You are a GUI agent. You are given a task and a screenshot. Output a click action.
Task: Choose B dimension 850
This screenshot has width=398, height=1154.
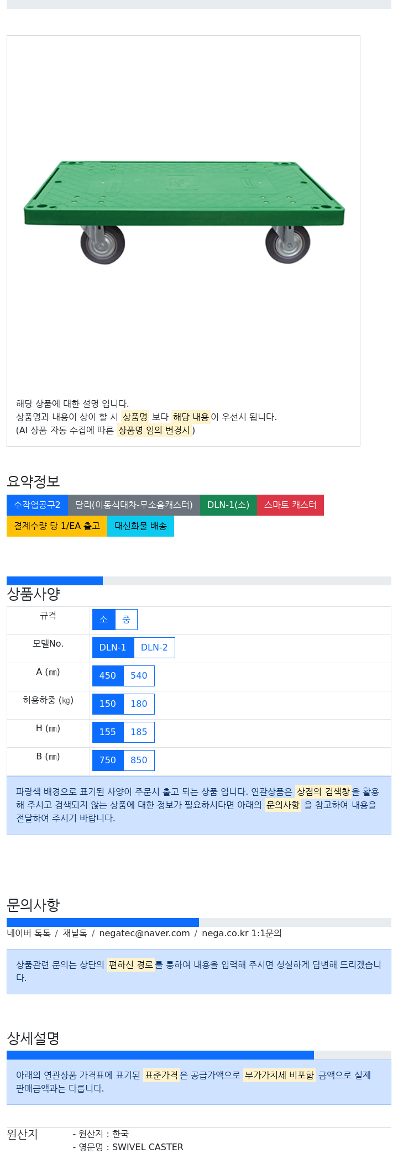coord(139,760)
